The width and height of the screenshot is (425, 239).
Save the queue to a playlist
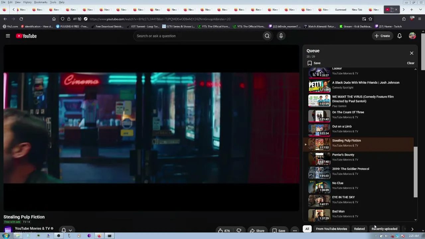(x=314, y=63)
